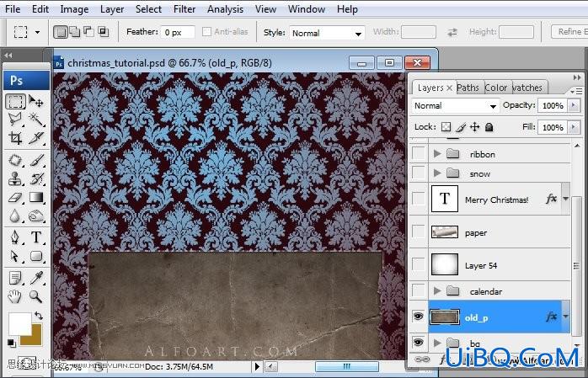Select the Clone Stamp tool
588x378 pixels.
15,178
